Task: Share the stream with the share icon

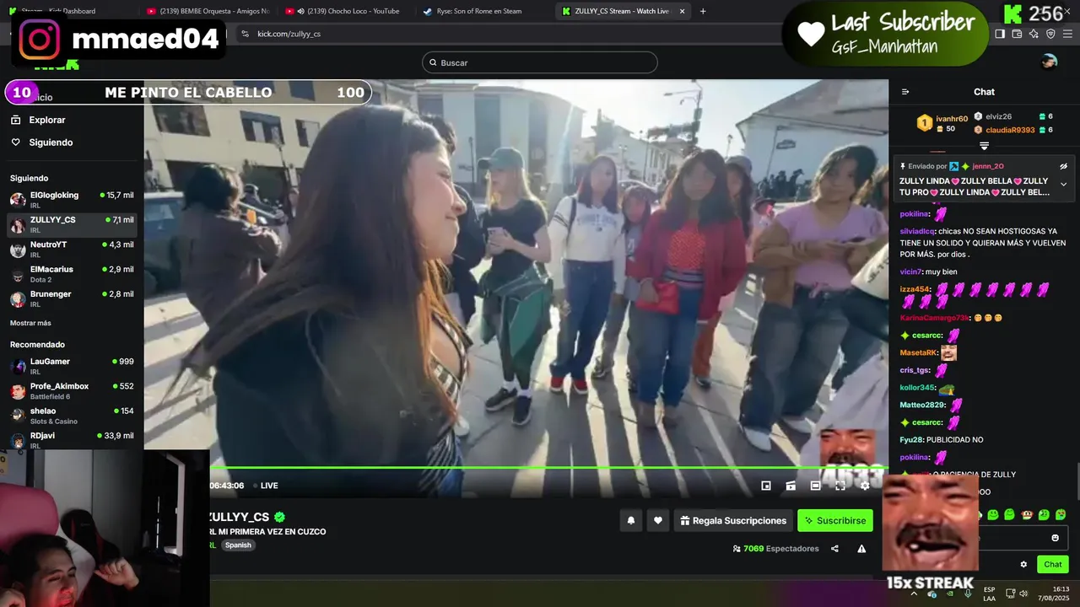Action: [834, 549]
